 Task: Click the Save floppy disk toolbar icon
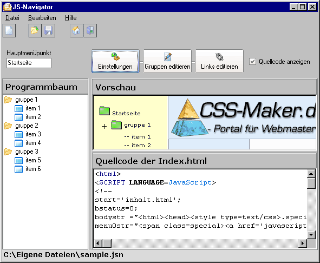[48, 31]
